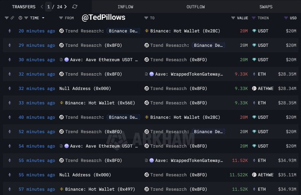The width and height of the screenshot is (301, 195).
Task: Click the Aave document icon at 30 minutes ago
Action: point(62,60)
